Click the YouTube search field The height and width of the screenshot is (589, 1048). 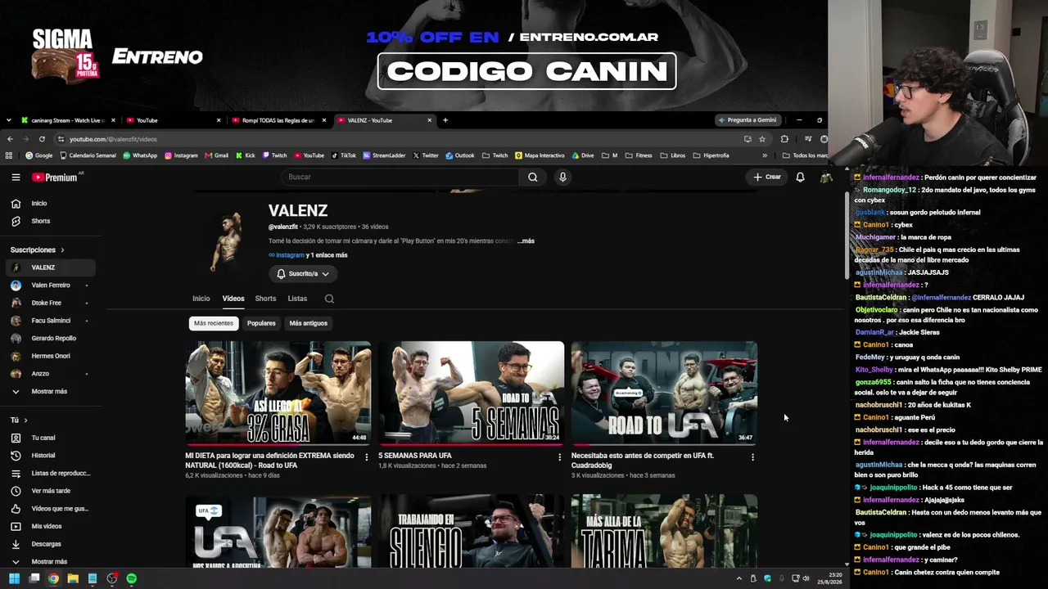coord(401,177)
